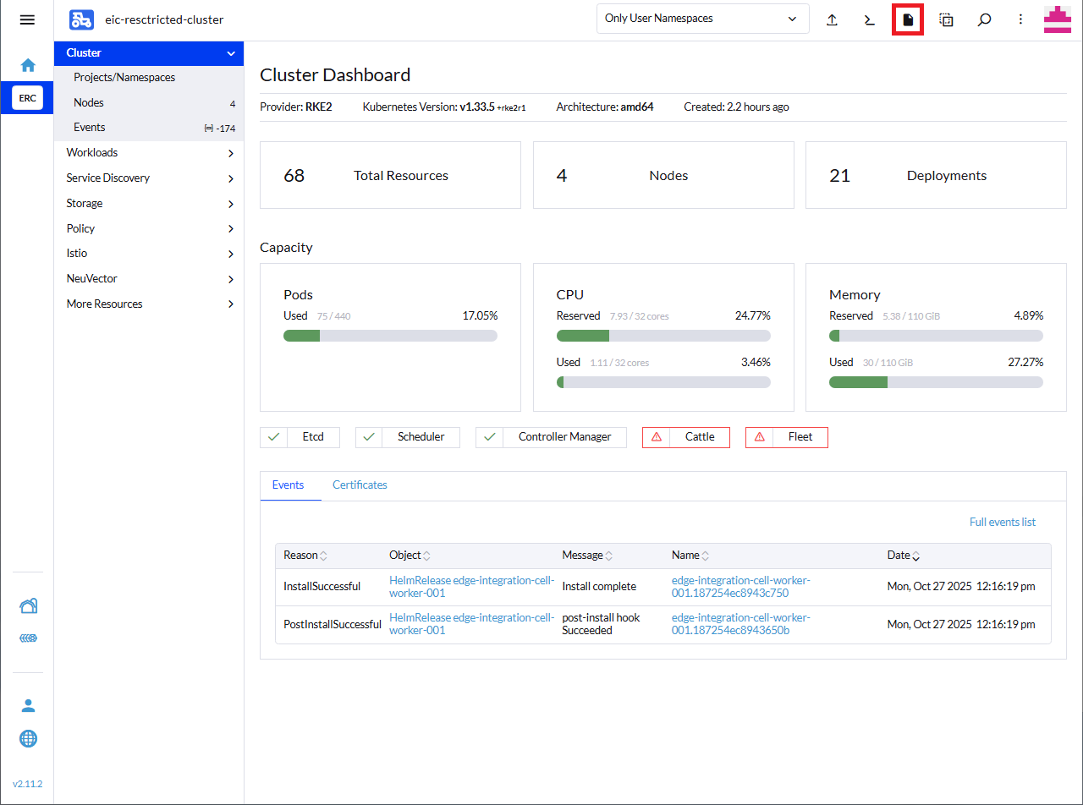Click the globe language icon at bottom
This screenshot has width=1083, height=805.
tap(28, 738)
